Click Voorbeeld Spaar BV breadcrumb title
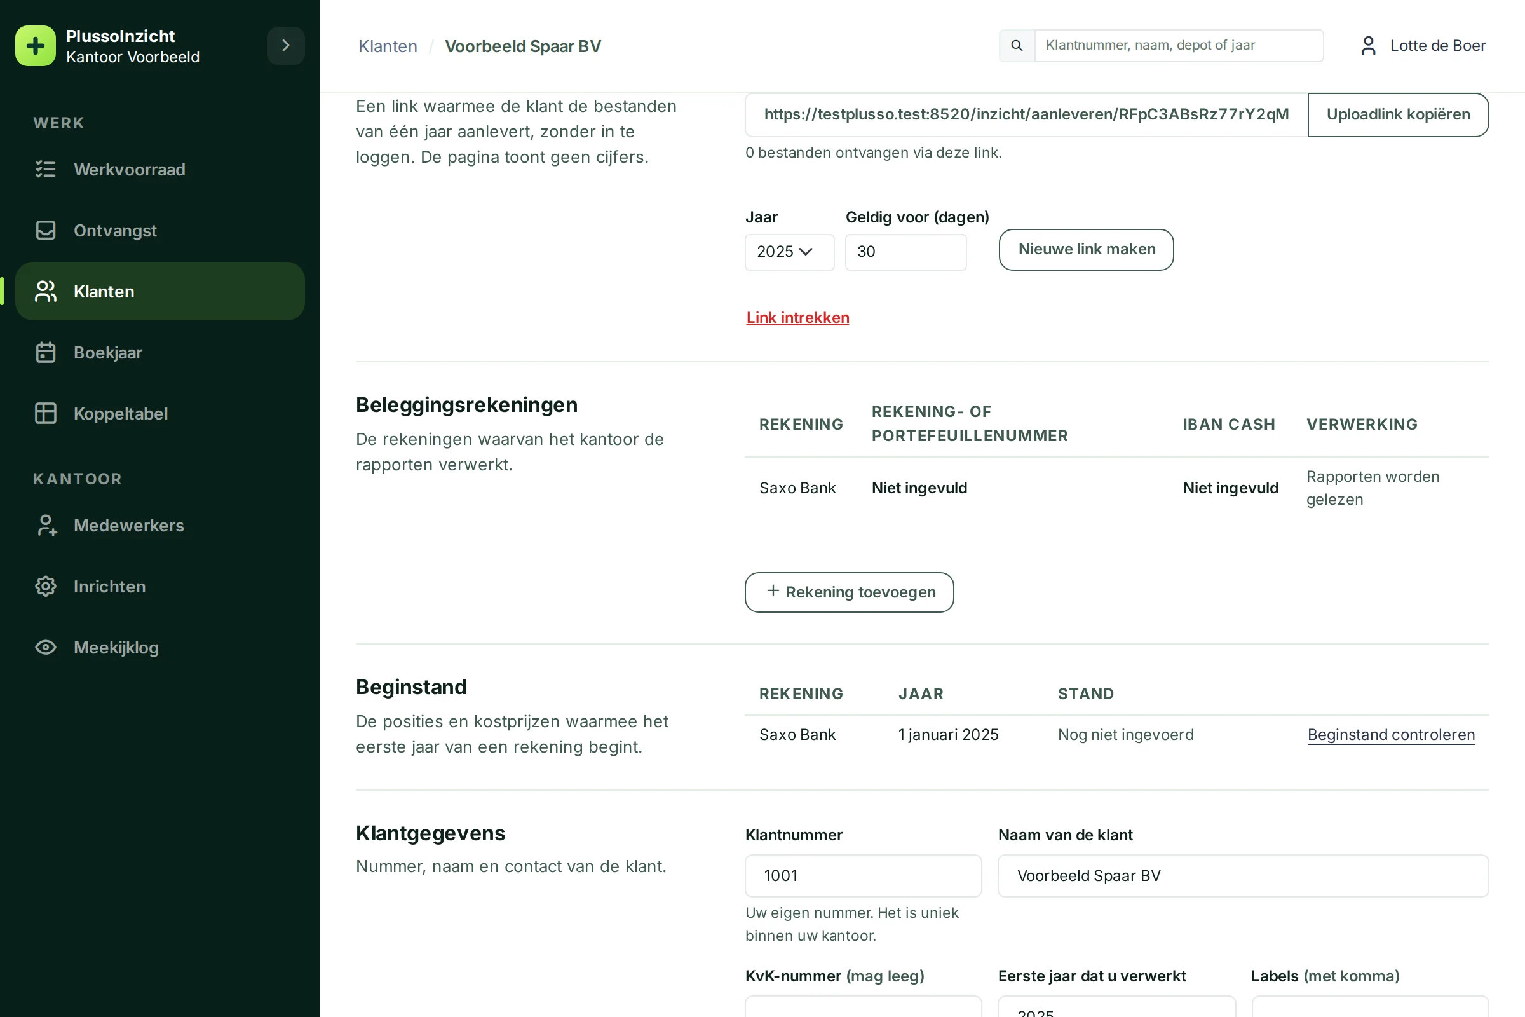The image size is (1525, 1017). click(522, 46)
